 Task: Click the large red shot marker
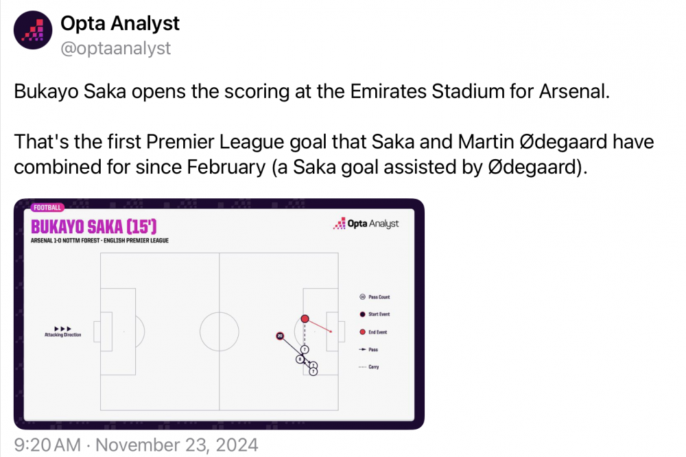click(305, 320)
